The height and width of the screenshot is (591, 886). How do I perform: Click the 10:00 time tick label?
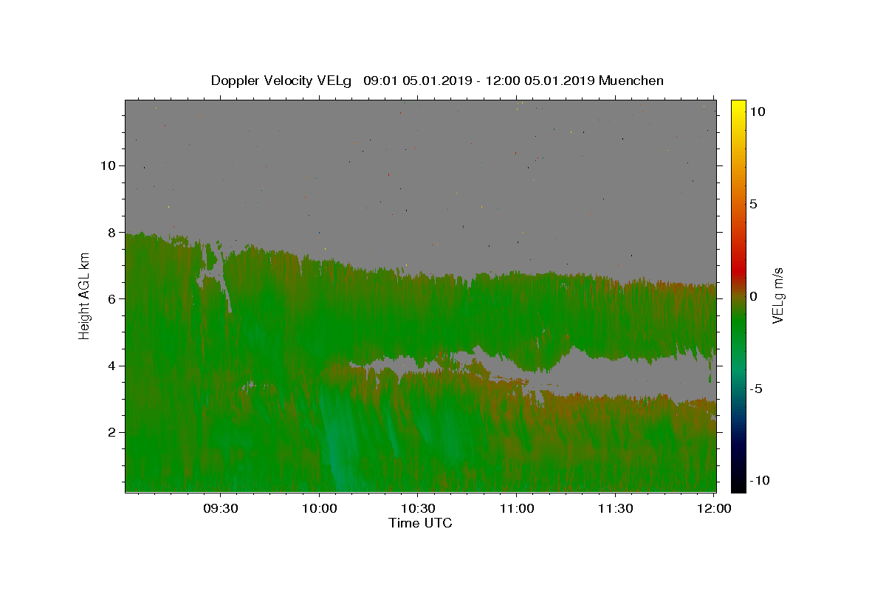(x=319, y=508)
